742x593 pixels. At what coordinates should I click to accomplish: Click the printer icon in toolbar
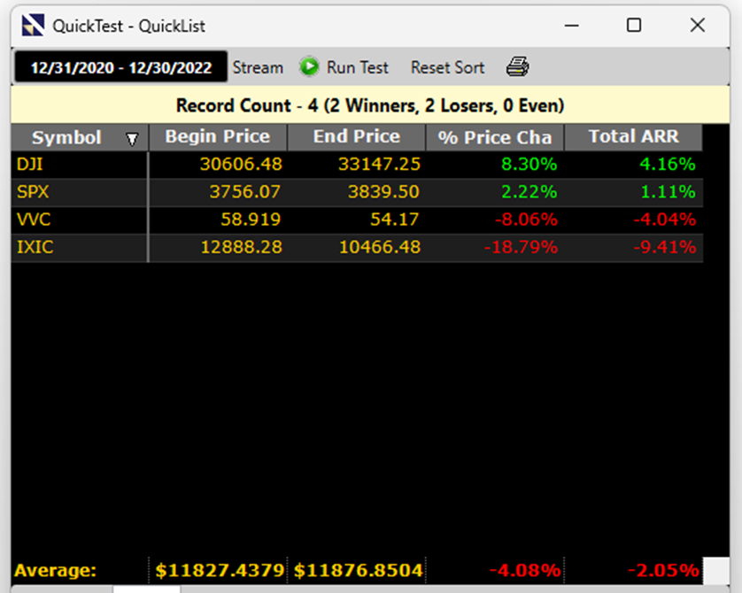518,67
